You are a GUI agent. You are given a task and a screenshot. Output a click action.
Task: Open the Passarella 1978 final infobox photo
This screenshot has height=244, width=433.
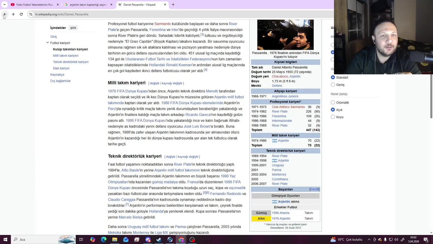coord(286,35)
